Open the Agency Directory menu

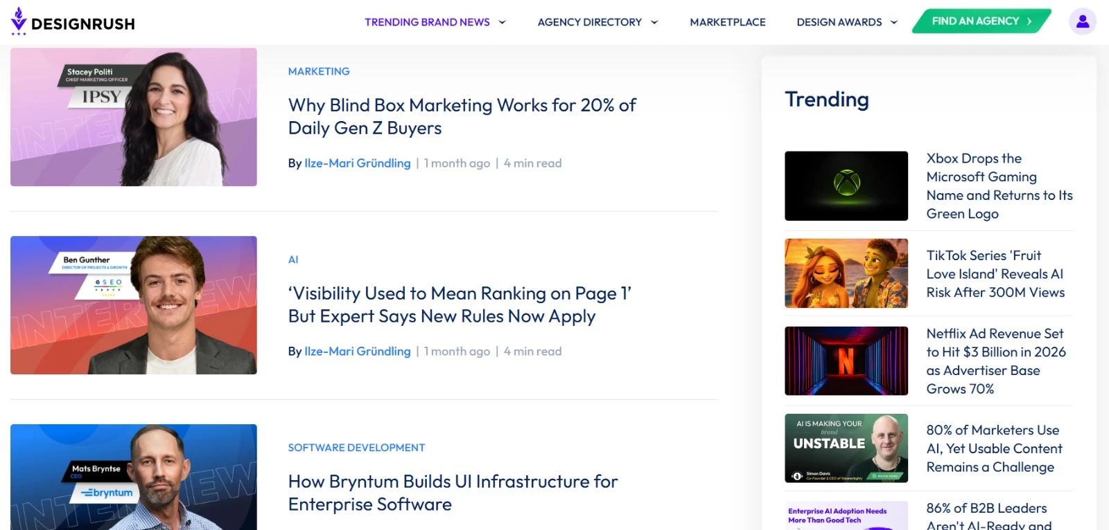[590, 22]
